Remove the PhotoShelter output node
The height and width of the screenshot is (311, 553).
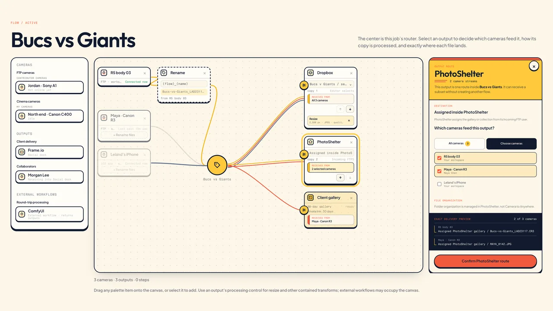[x=351, y=142]
